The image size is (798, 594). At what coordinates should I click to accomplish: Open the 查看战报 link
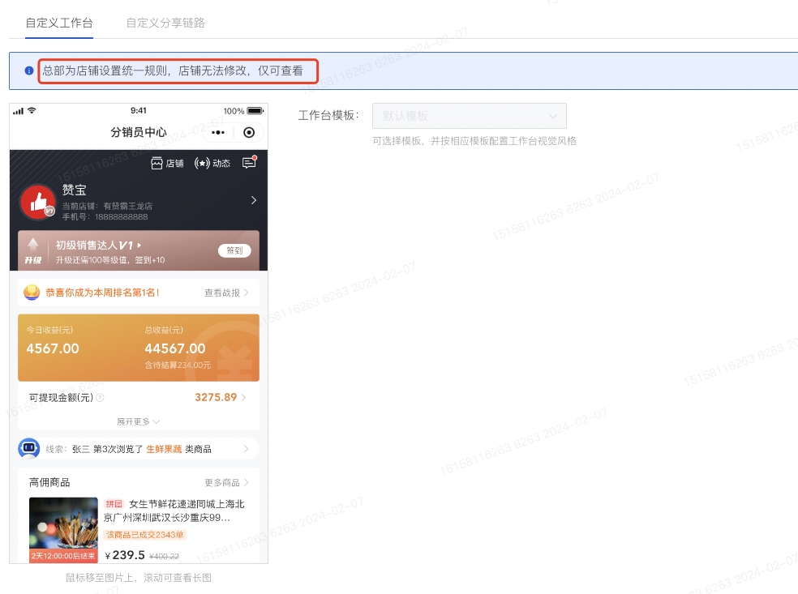(226, 293)
